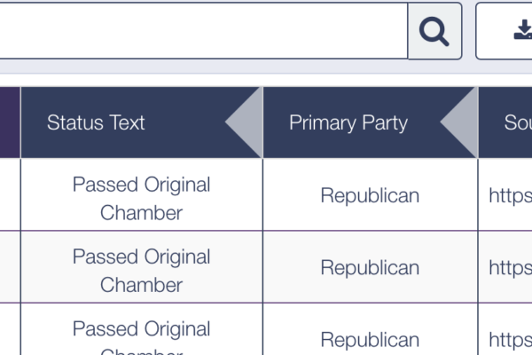Viewport: 532px width, 355px height.
Task: Select second row Republican cell
Action: (x=370, y=267)
